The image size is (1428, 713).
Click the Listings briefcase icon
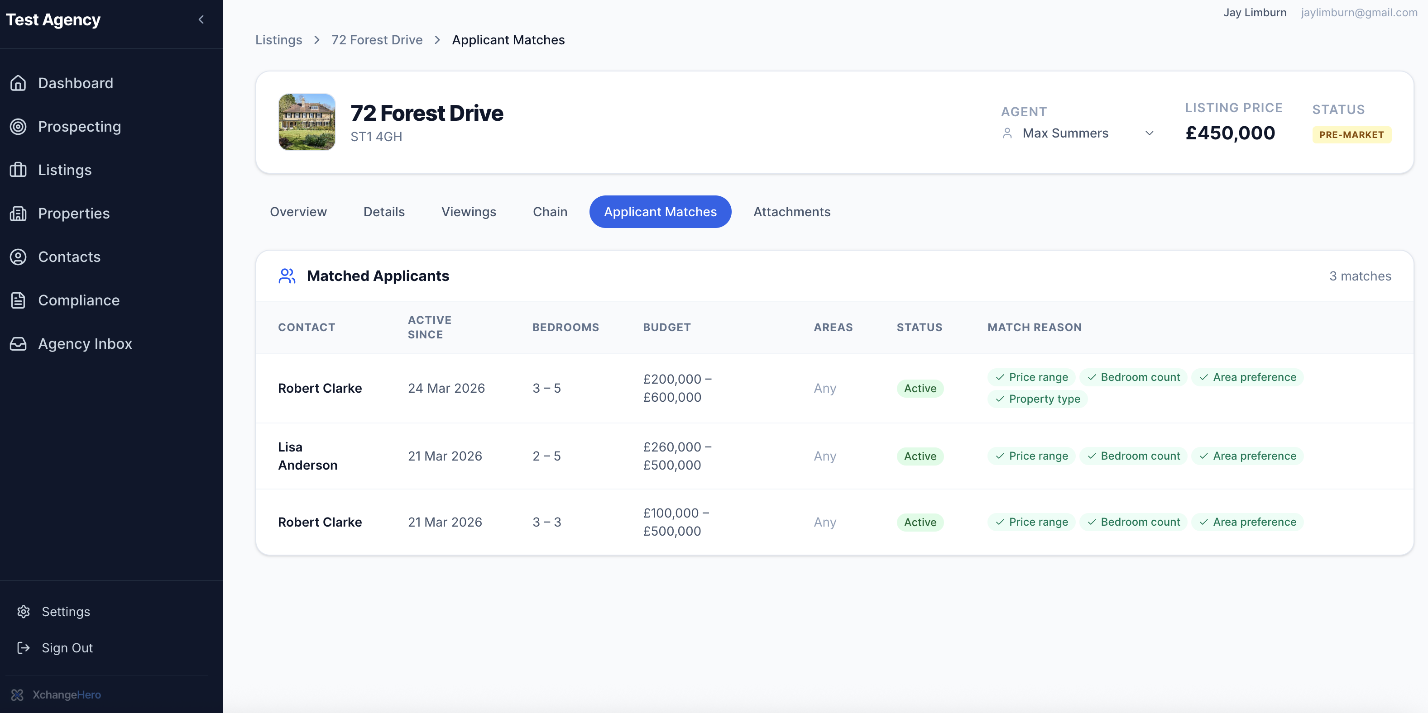pos(18,170)
